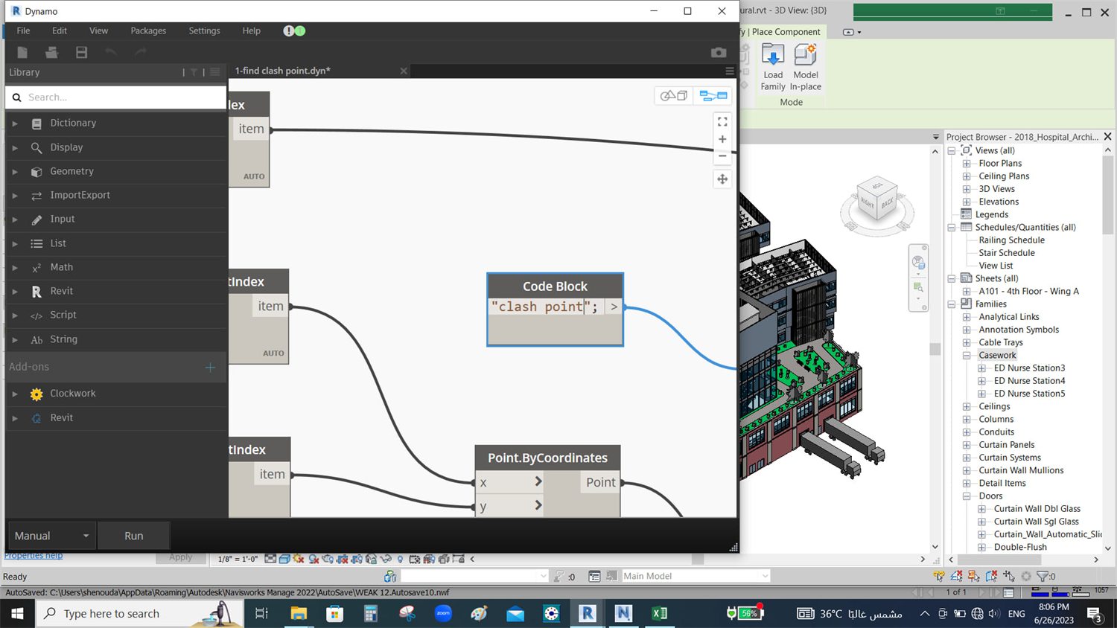Toggle select elements by face icon in Revit
The width and height of the screenshot is (1117, 628).
tap(991, 576)
